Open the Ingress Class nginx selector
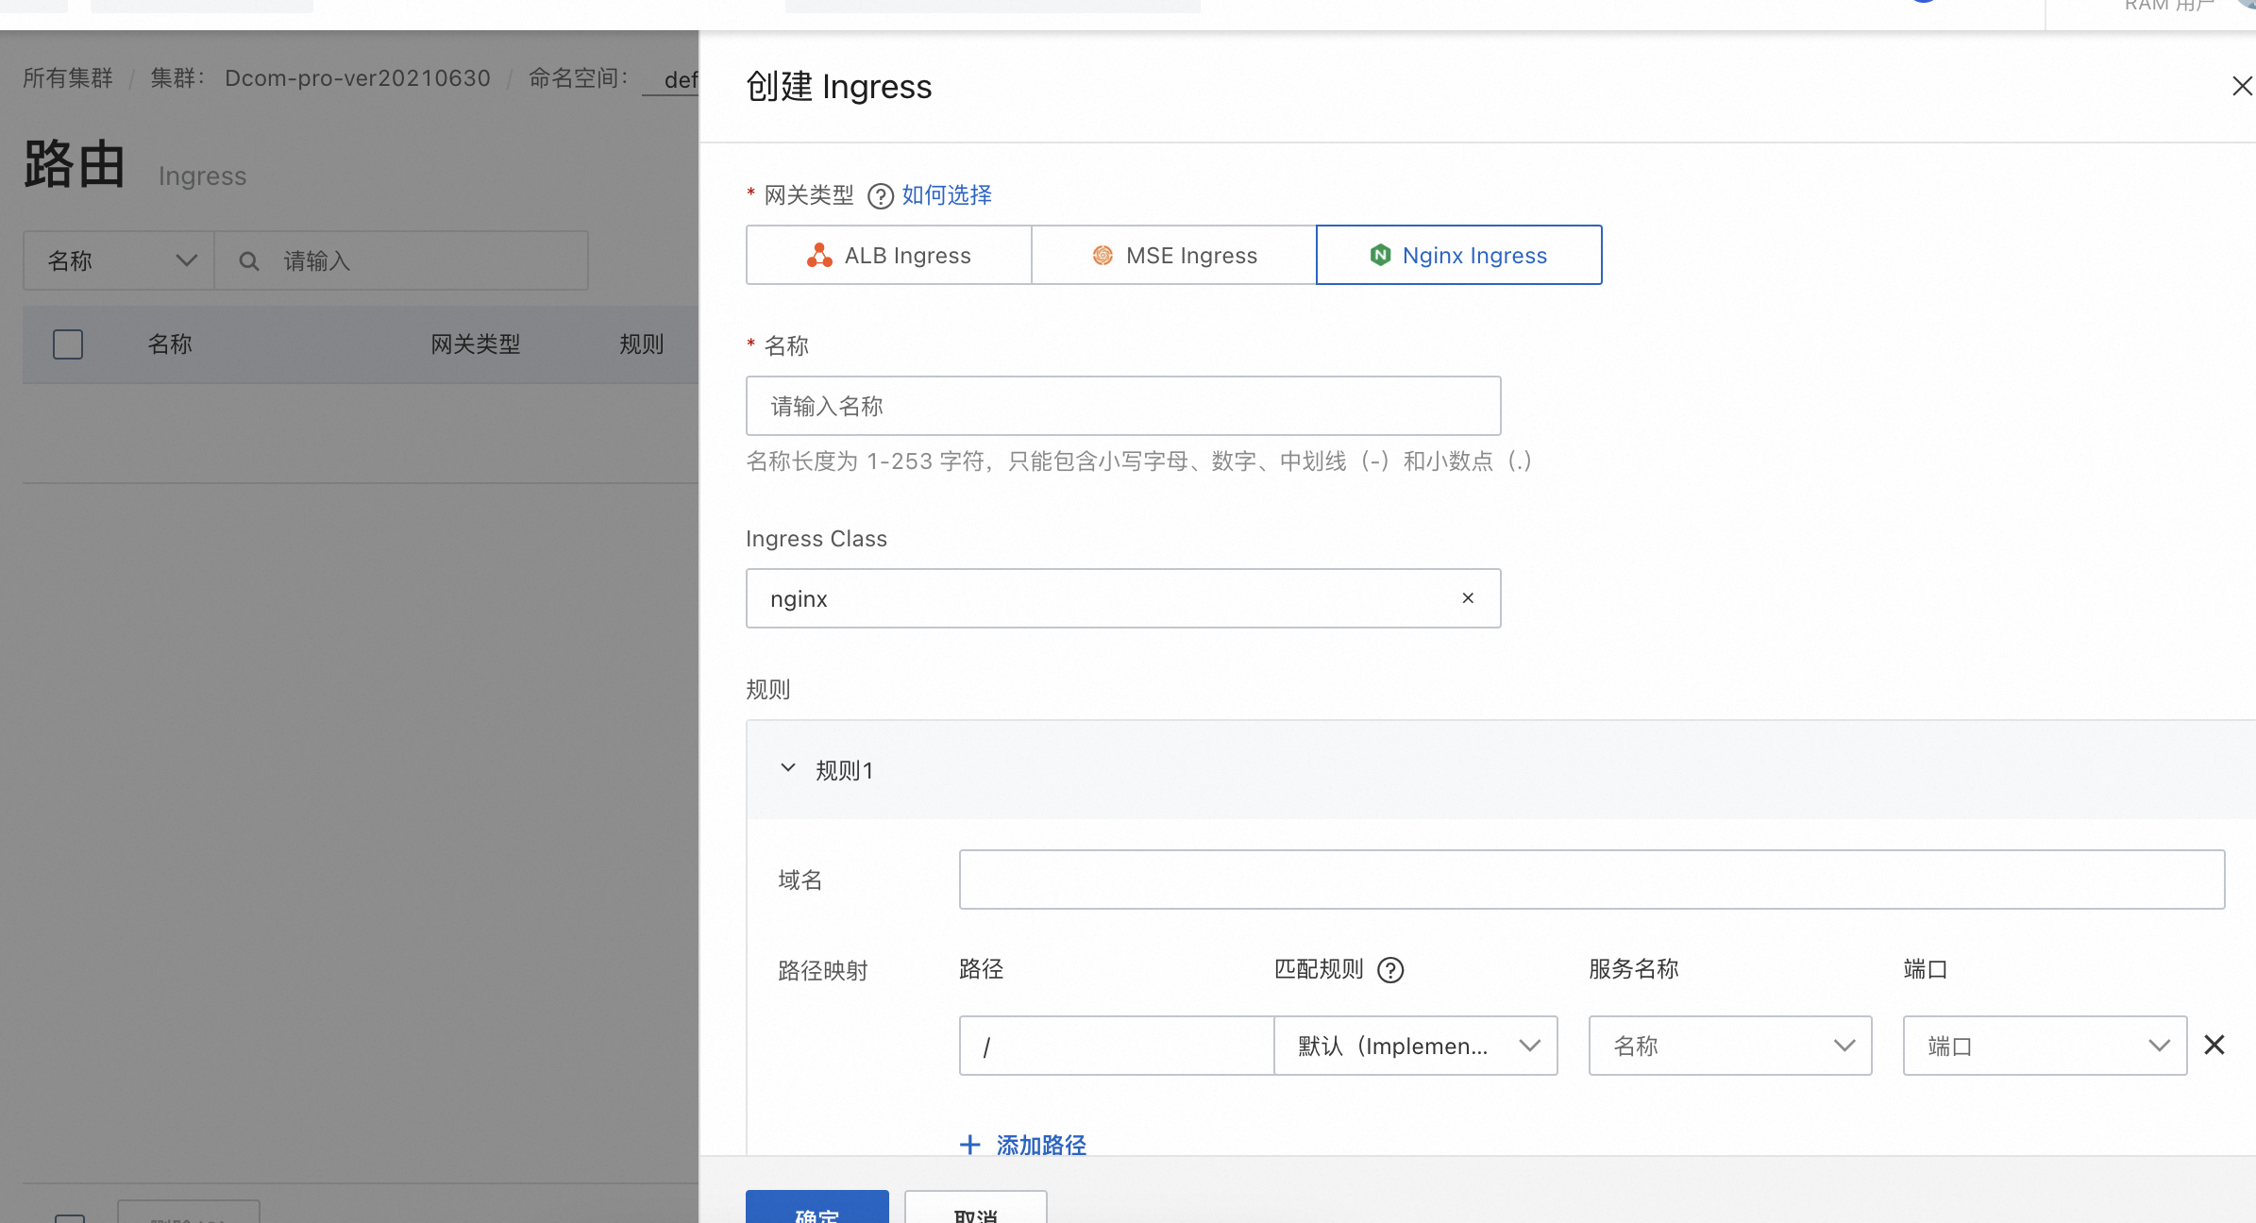This screenshot has height=1223, width=2256. click(1123, 598)
